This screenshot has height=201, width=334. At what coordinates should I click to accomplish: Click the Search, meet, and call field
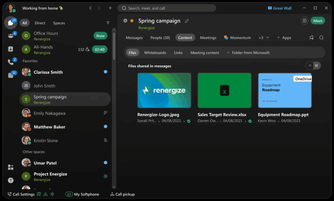point(167,8)
